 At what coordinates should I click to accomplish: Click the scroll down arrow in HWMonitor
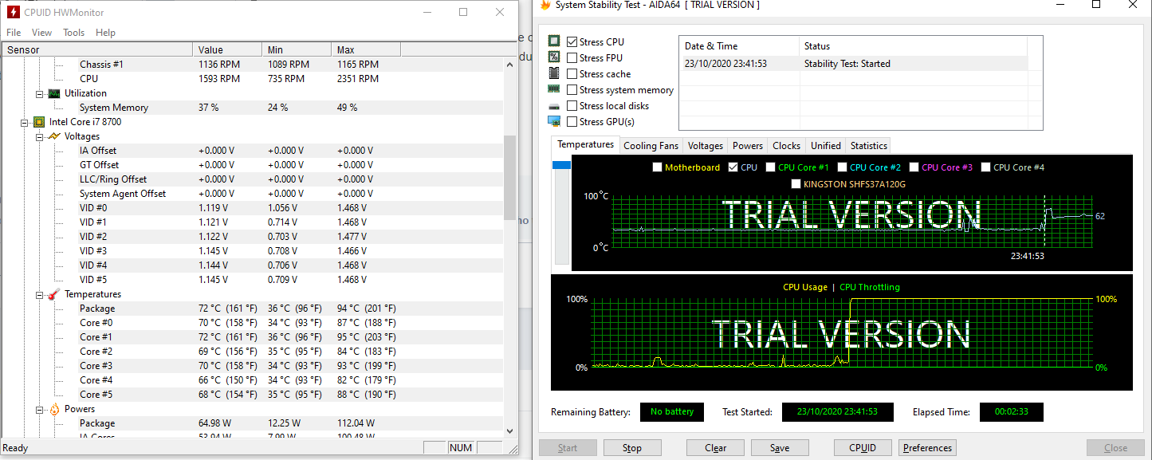(x=510, y=431)
